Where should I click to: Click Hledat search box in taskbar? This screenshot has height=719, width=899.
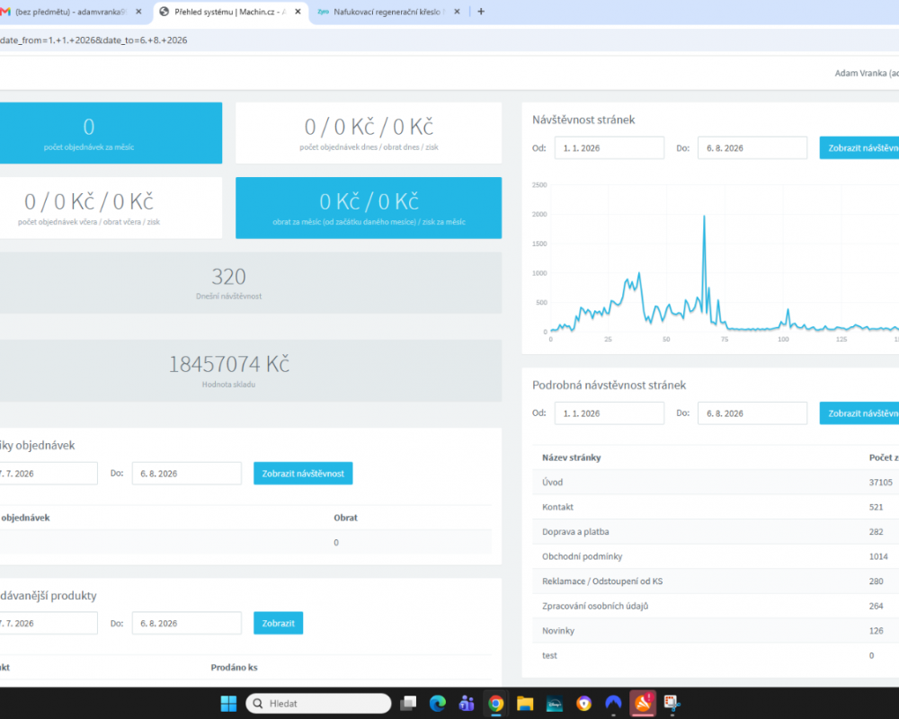(x=318, y=704)
